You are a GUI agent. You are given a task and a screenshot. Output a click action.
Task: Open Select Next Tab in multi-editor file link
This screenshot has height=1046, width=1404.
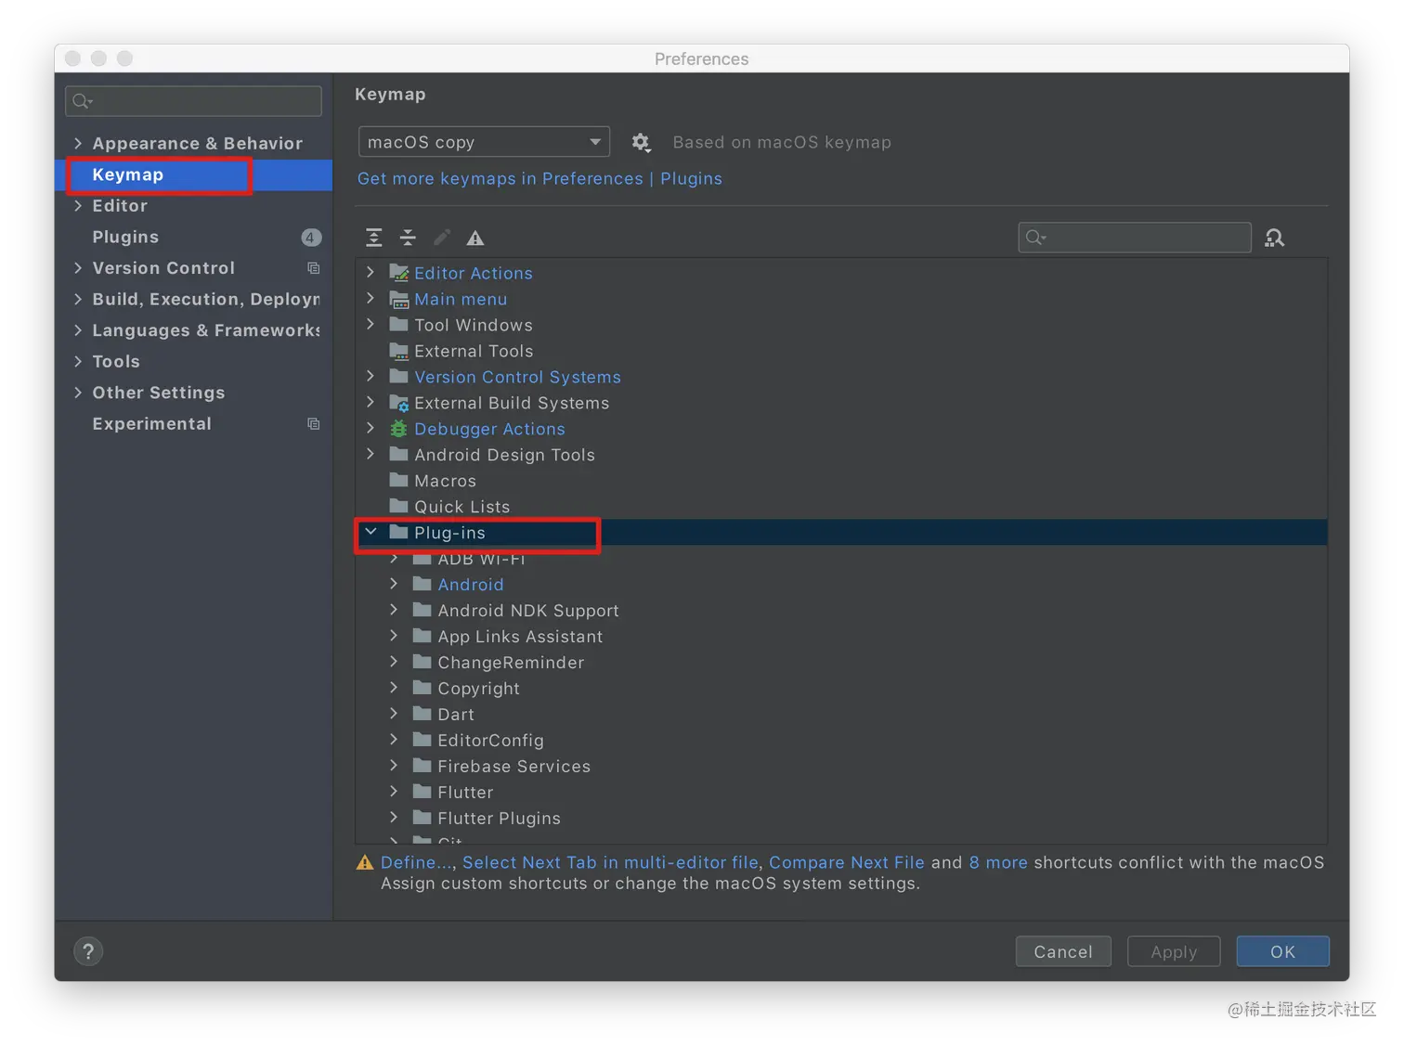(610, 862)
